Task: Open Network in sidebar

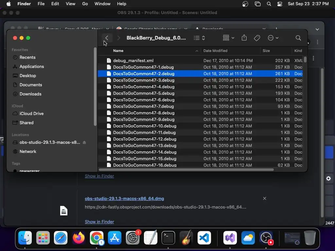Action: (28, 152)
